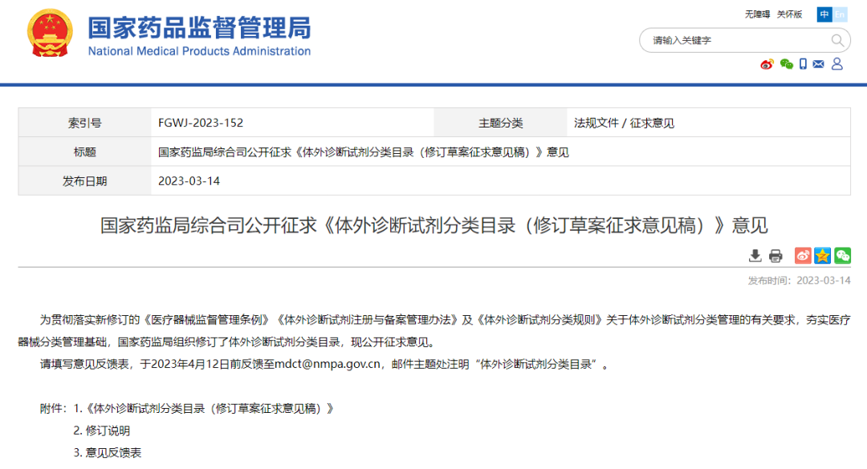Open the header Weibo icon
867x469 pixels.
[x=767, y=64]
